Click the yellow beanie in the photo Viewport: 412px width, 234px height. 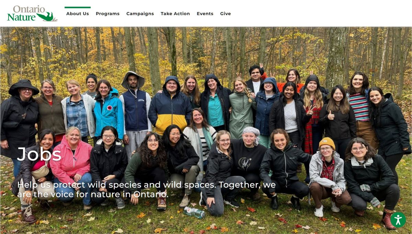tap(327, 143)
